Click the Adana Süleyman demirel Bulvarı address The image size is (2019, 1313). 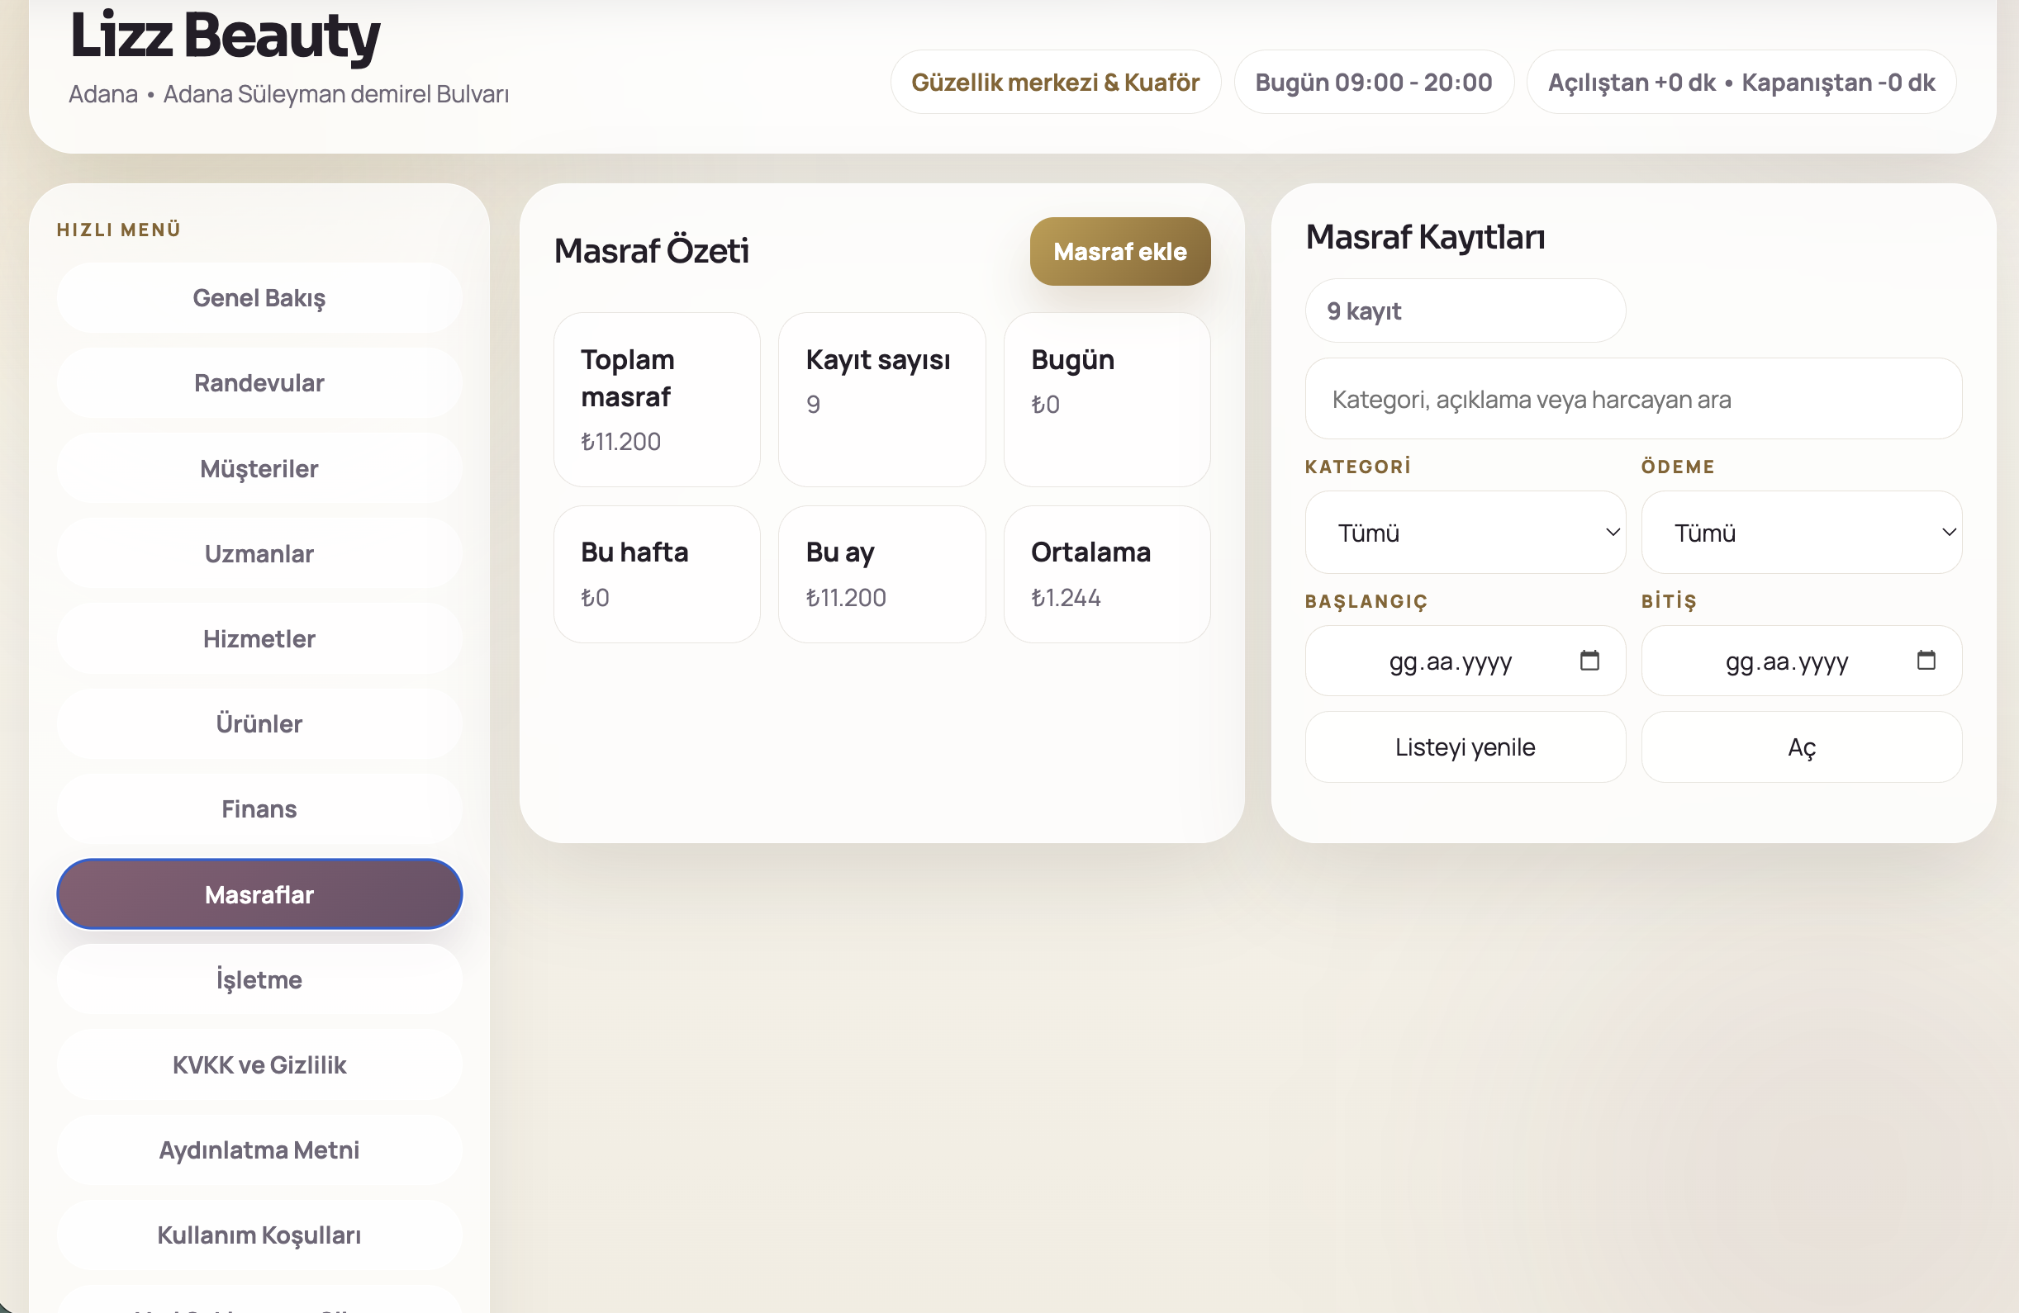pos(336,94)
